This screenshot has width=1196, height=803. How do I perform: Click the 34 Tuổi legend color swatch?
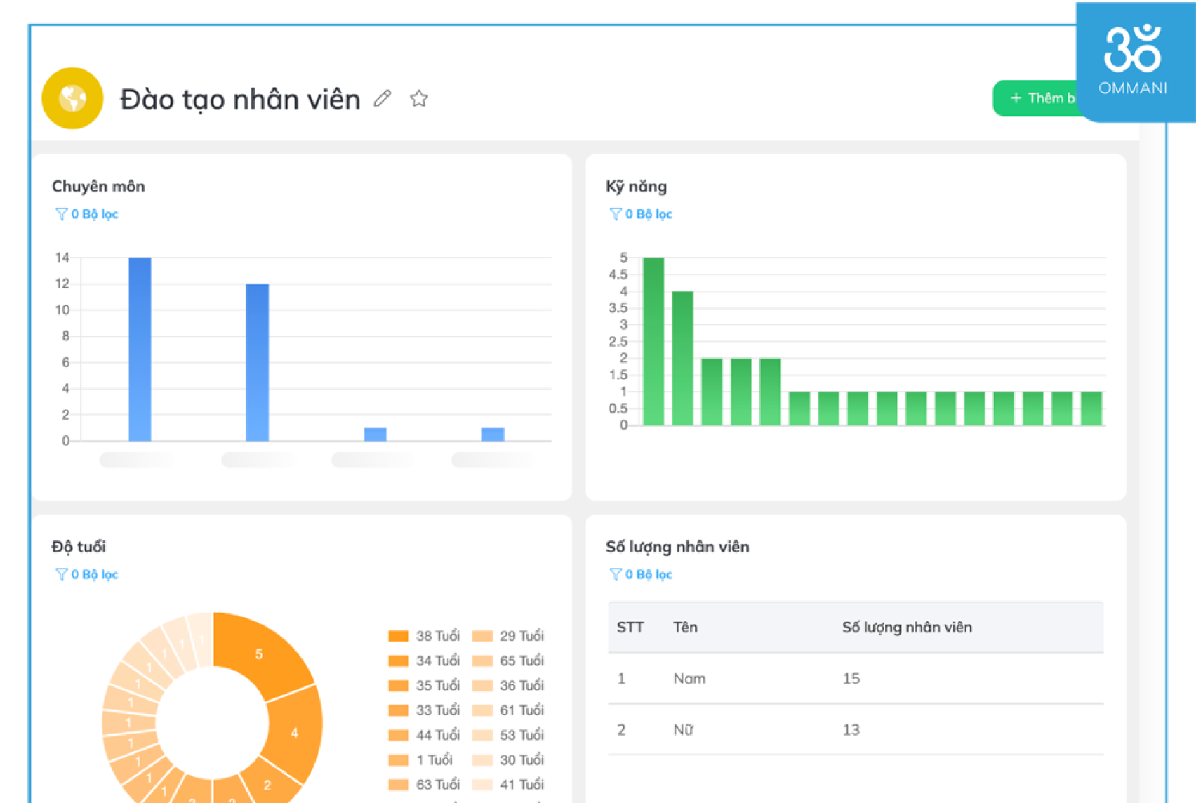399,661
